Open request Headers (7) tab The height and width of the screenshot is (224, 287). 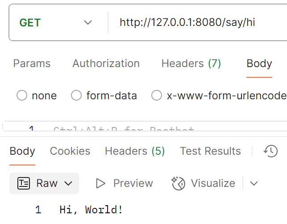point(191,63)
